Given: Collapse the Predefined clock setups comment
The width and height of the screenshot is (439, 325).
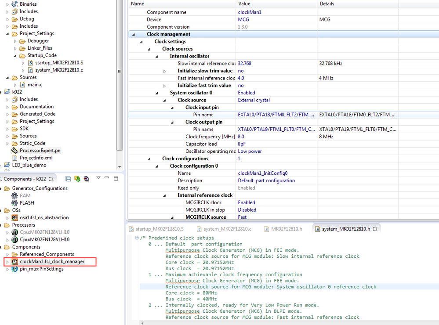Looking at the screenshot, I should tap(137, 238).
